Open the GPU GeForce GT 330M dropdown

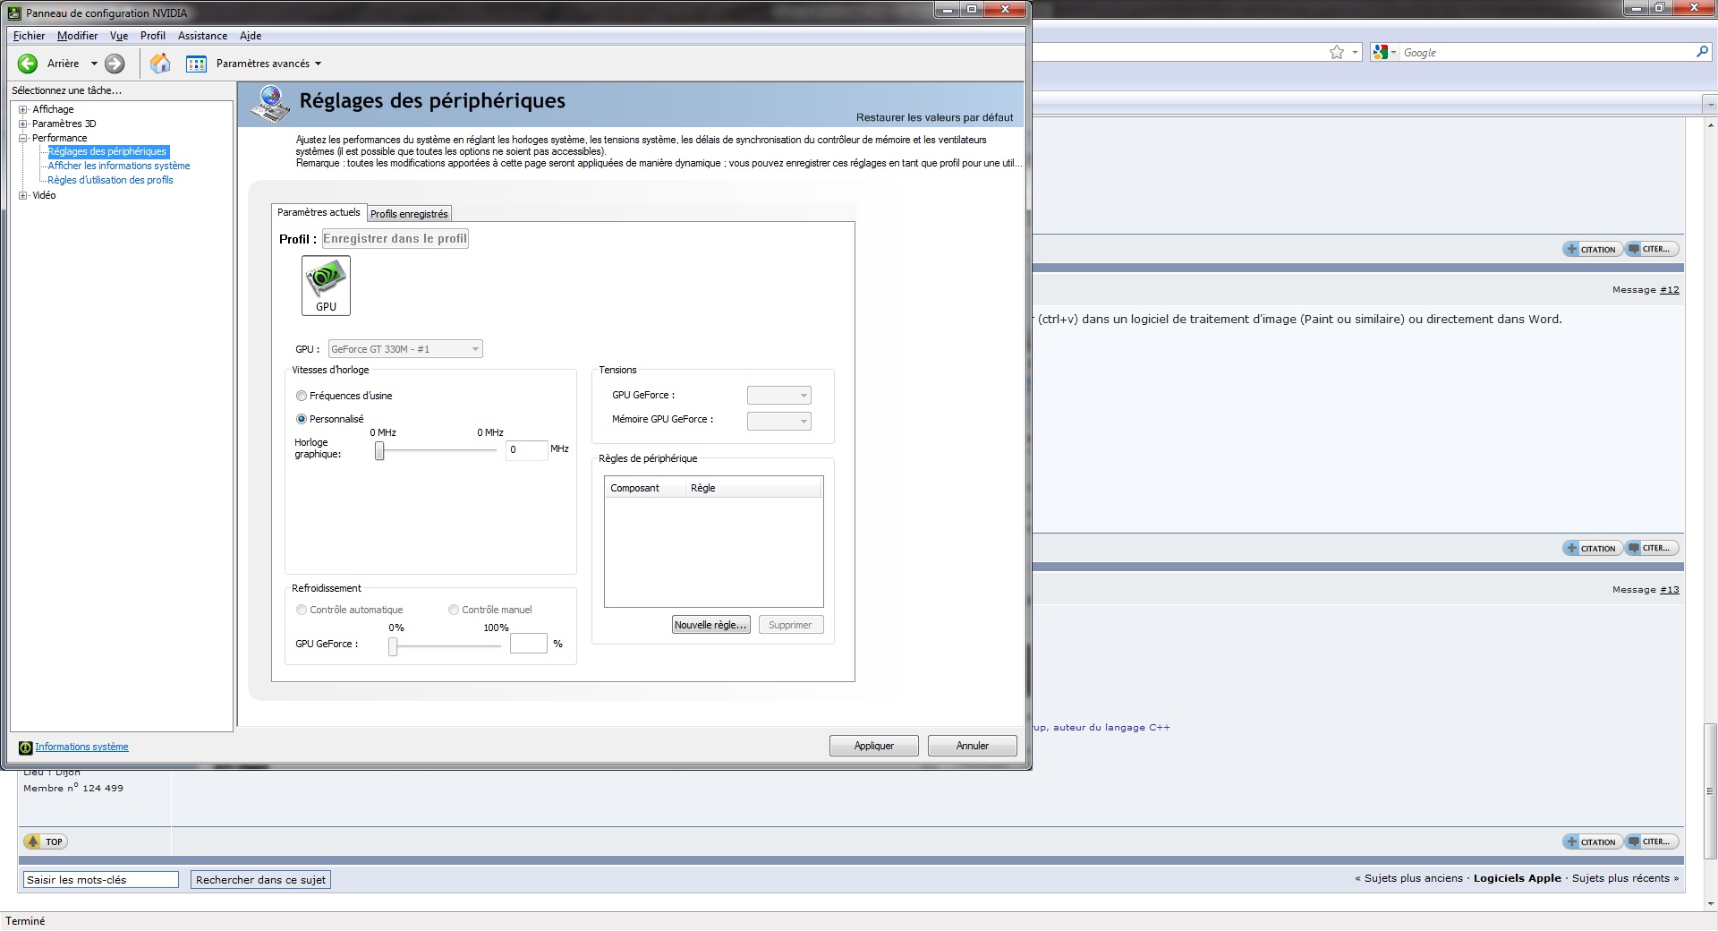[405, 349]
